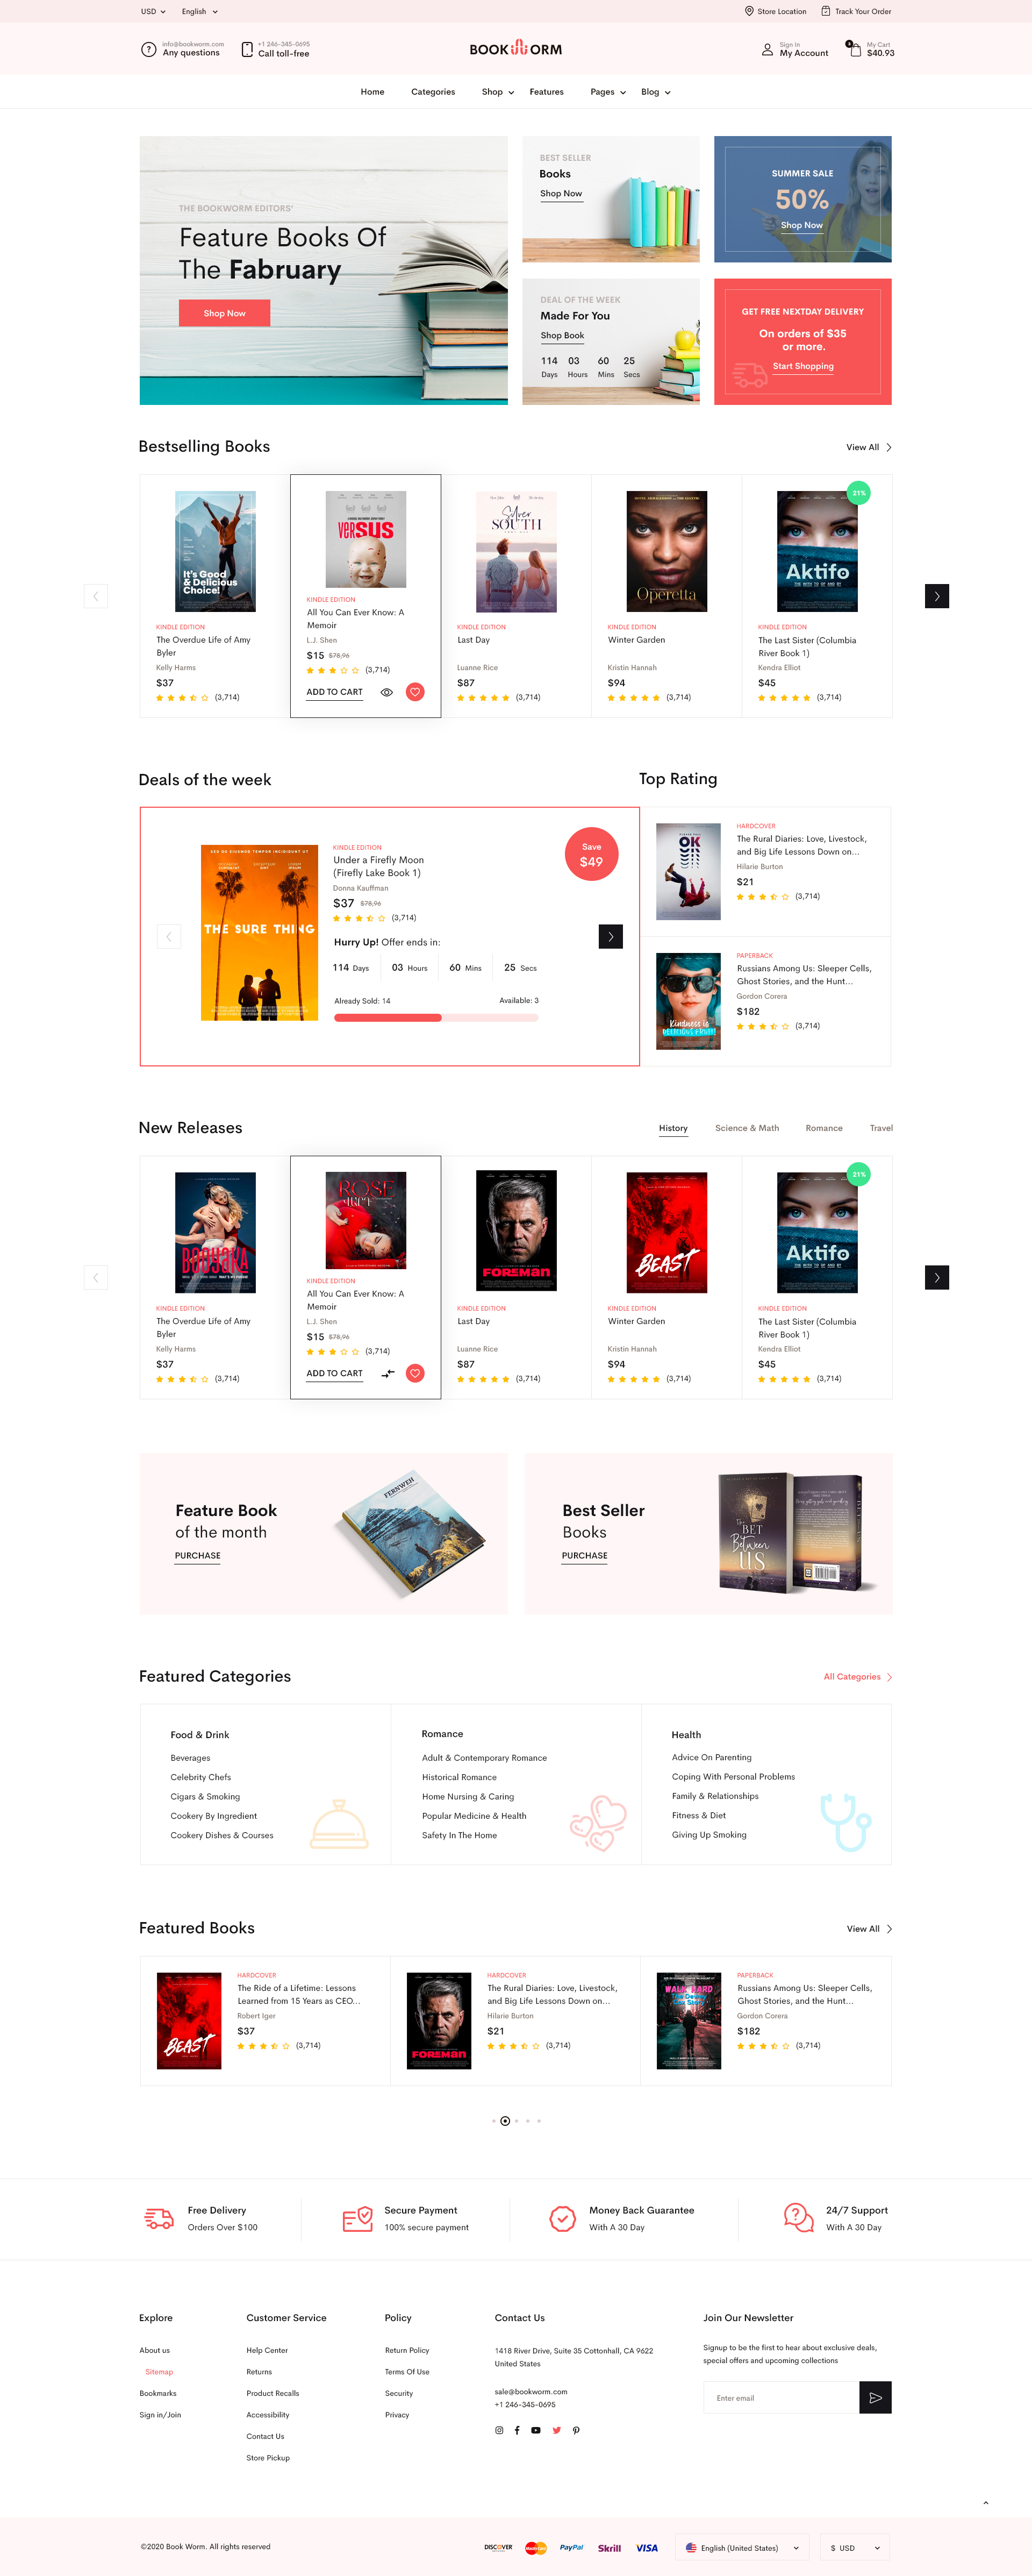Open Twitter icon in footer
1032x2576 pixels.
pyautogui.click(x=556, y=2430)
